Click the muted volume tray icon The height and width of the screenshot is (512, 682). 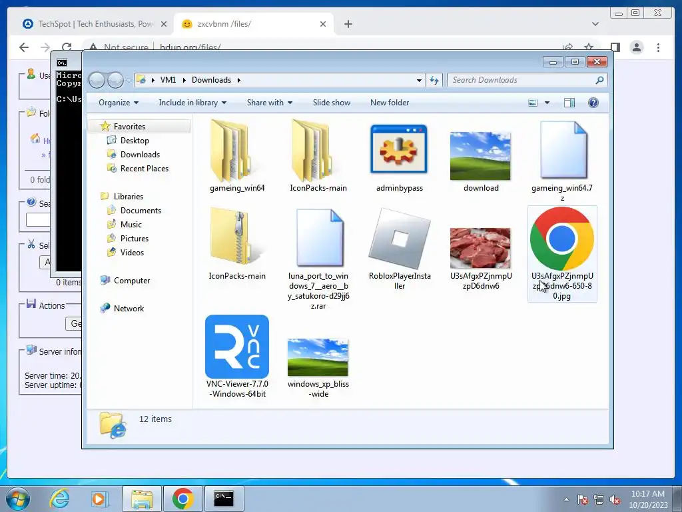click(615, 499)
